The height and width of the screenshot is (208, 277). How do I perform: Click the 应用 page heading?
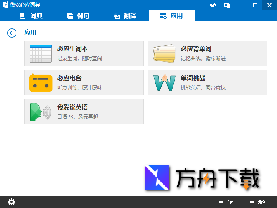click(x=30, y=33)
